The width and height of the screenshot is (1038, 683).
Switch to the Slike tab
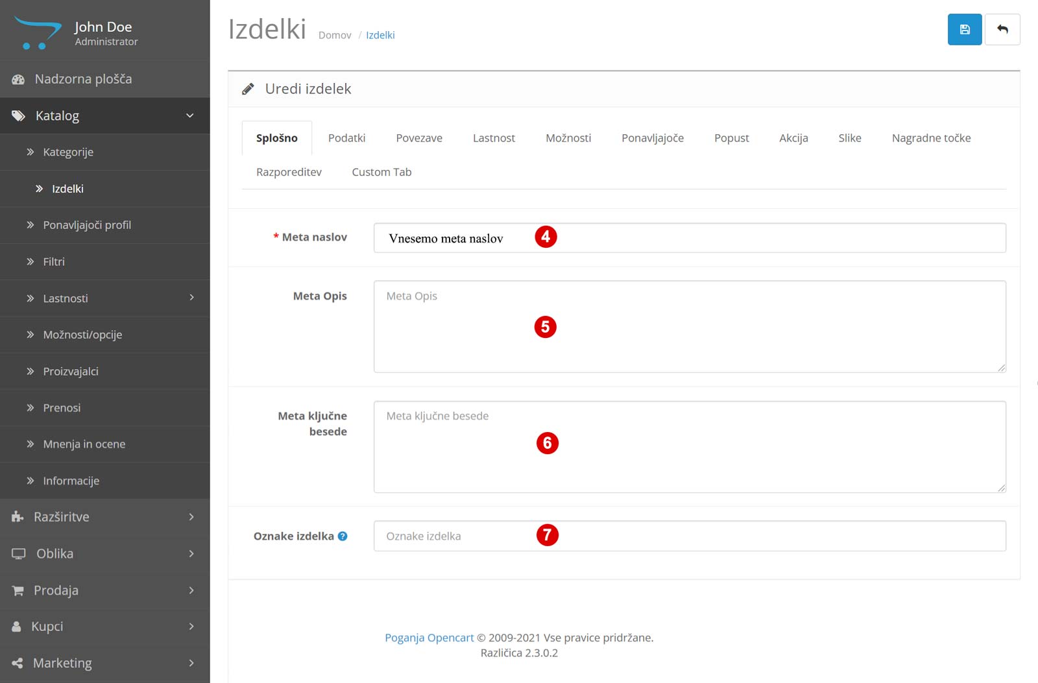[x=850, y=138]
